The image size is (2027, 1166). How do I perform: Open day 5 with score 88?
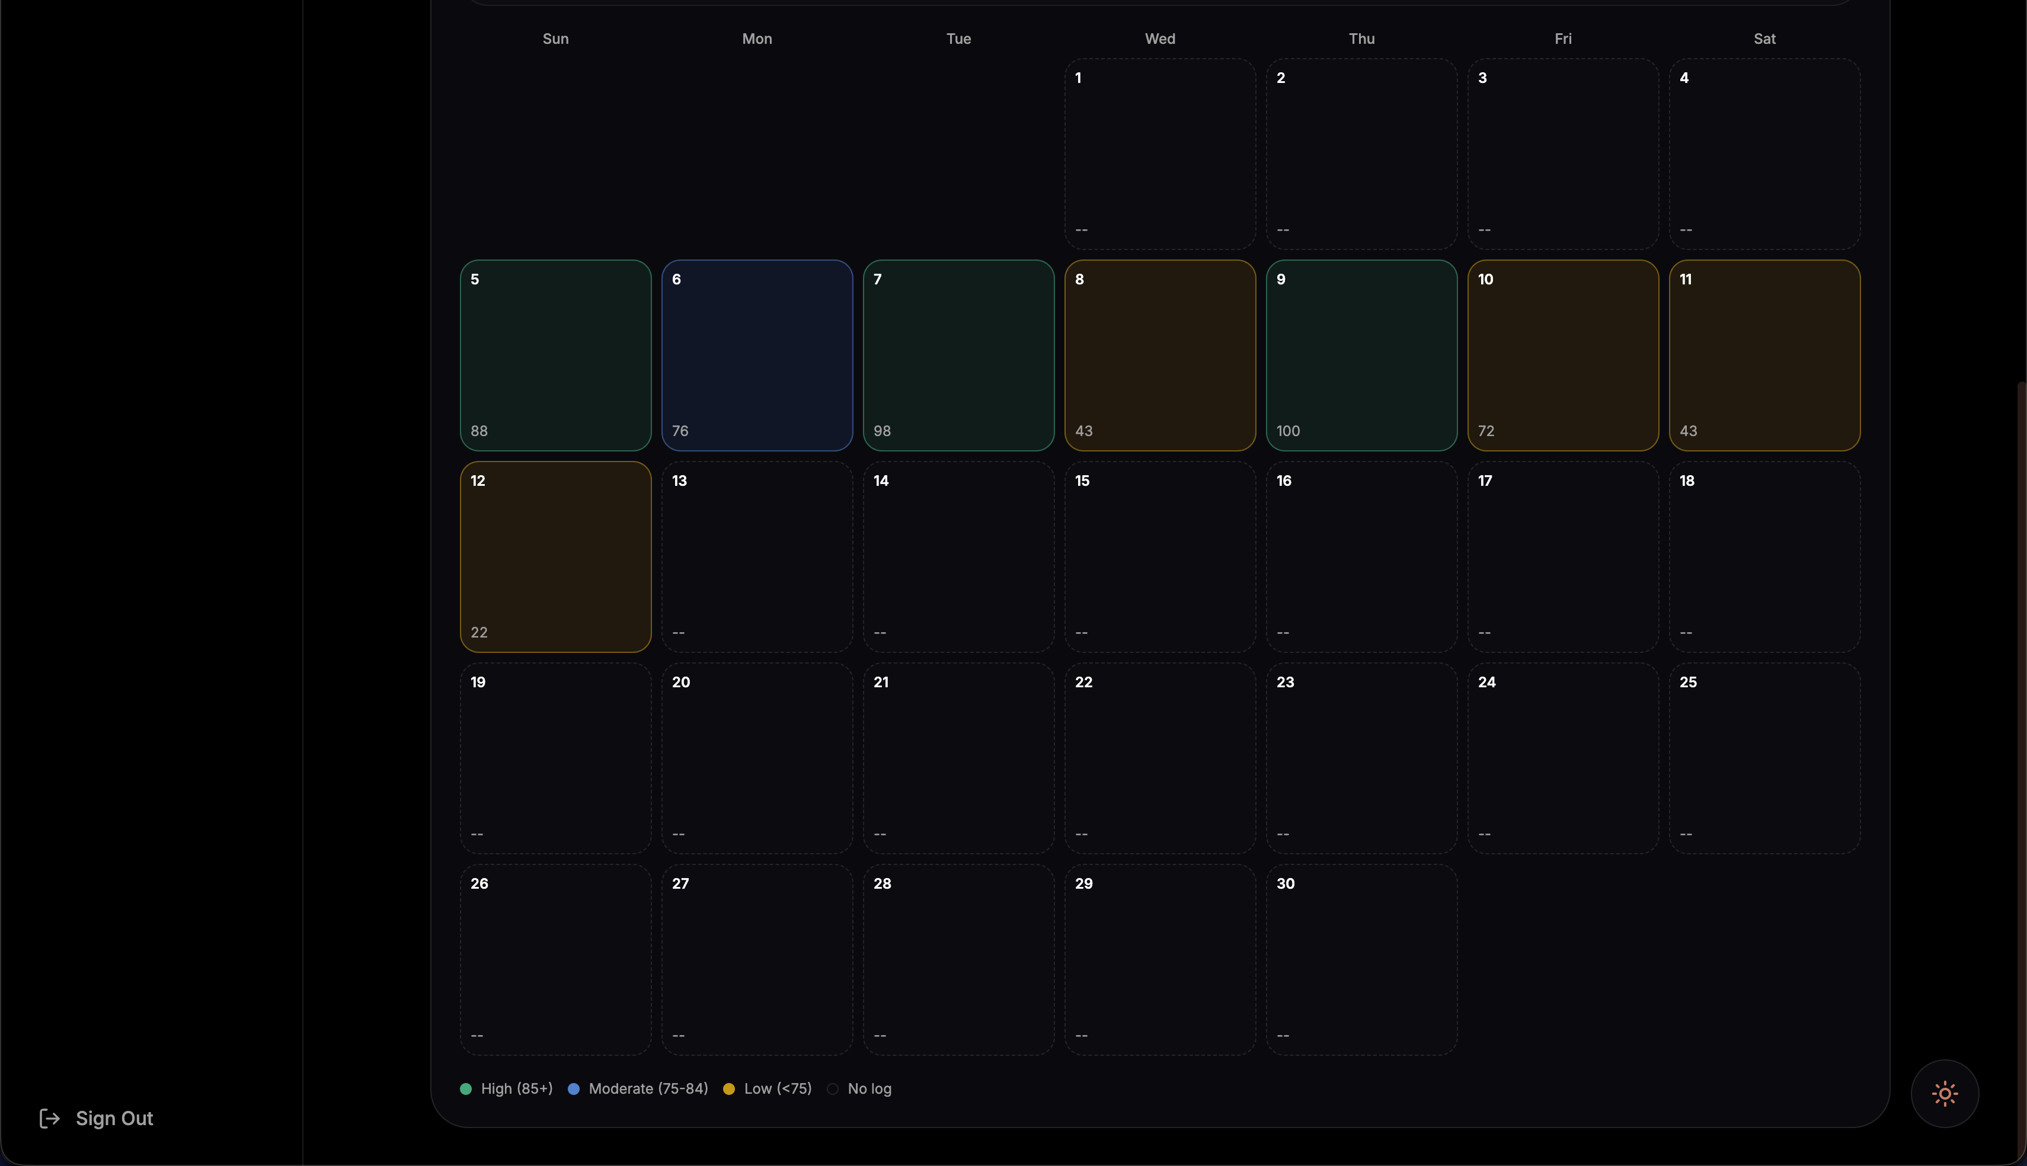(555, 355)
